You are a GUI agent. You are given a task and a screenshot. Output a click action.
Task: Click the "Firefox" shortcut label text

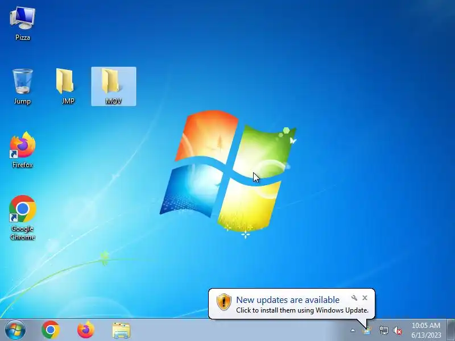[23, 165]
